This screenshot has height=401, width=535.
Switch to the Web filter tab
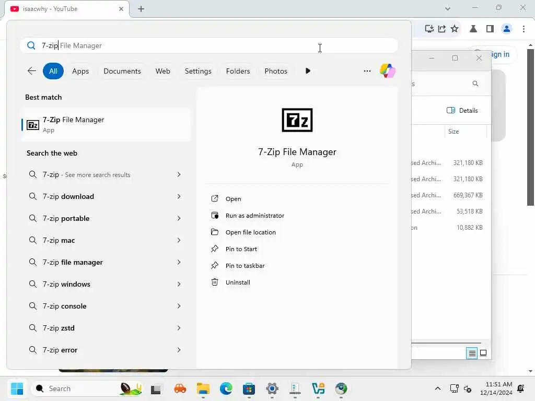[163, 71]
